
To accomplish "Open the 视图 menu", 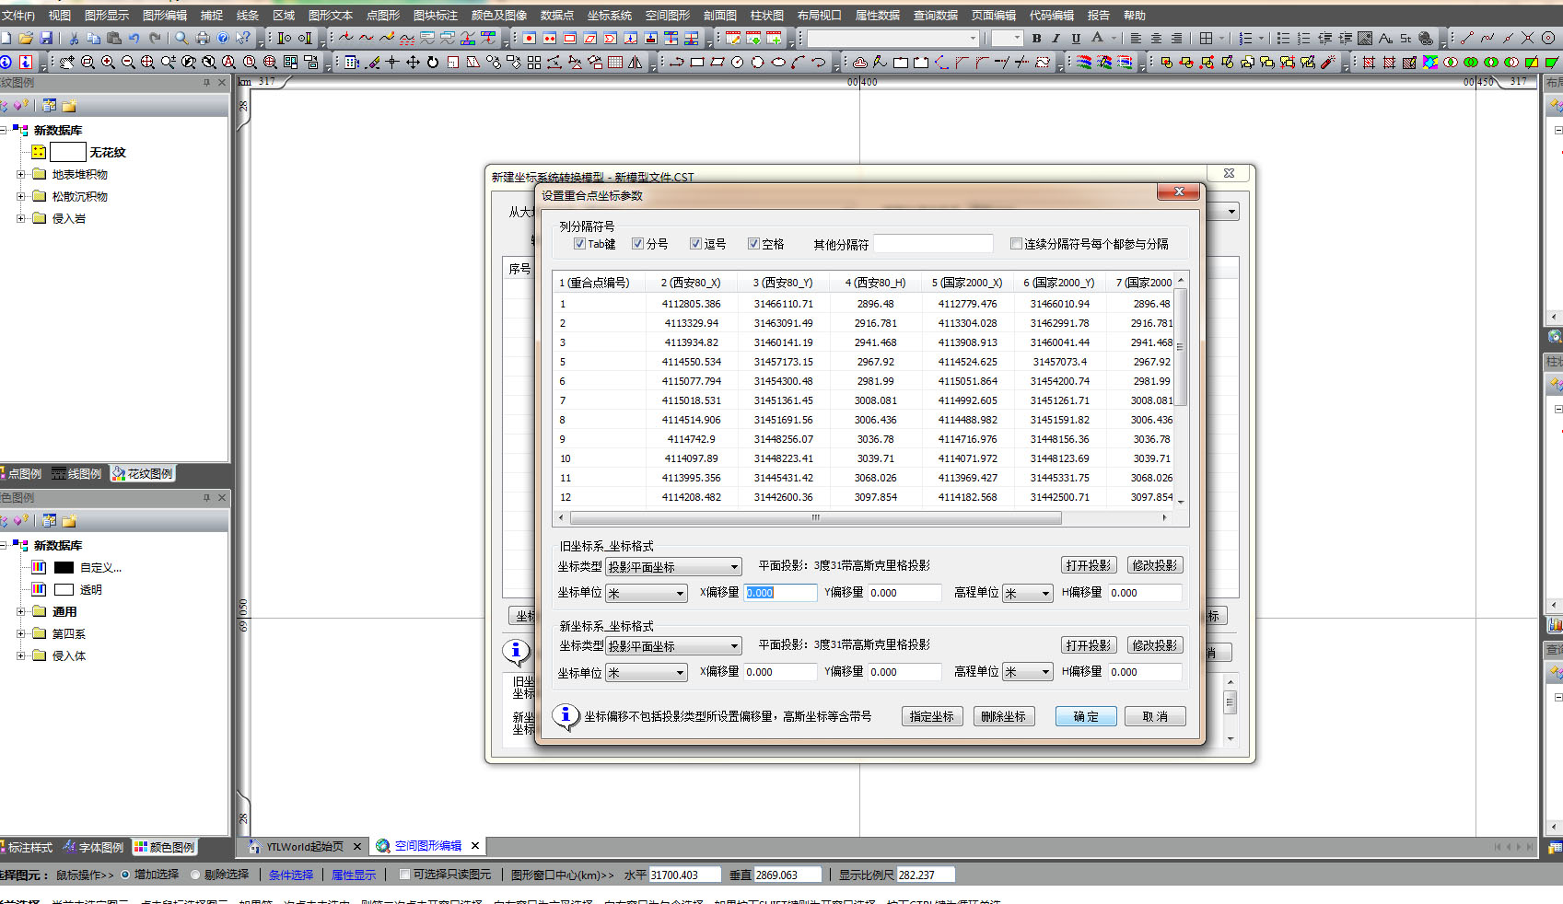I will click(x=59, y=16).
